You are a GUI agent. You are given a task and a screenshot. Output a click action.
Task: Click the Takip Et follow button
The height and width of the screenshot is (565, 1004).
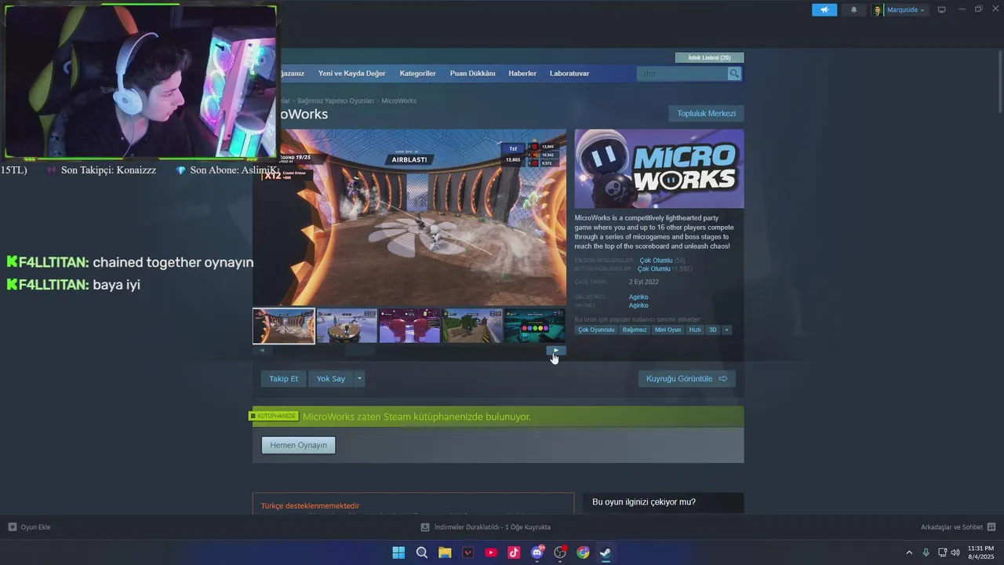(x=283, y=379)
